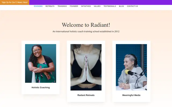This screenshot has width=172, height=107.
Task: Open the Retreats menu item
Action: coord(50,6)
